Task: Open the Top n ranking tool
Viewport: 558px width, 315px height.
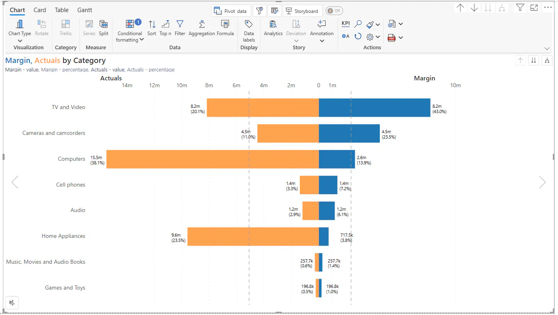Action: (x=165, y=25)
